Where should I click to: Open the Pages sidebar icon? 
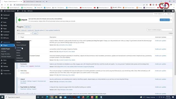(2, 29)
